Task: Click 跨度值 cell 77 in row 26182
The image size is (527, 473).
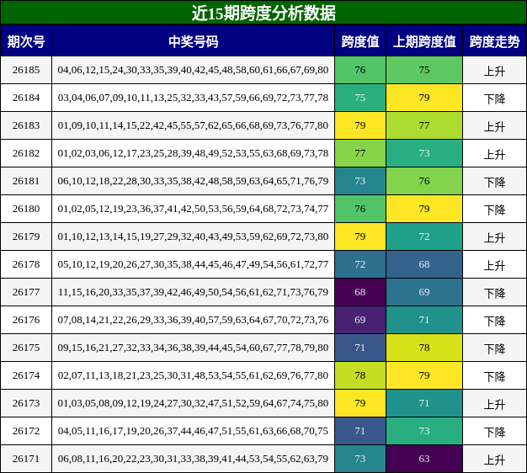Action: click(360, 153)
